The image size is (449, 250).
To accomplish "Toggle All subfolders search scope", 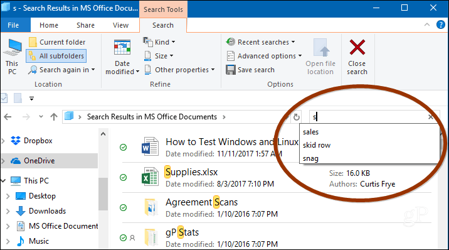I will [56, 56].
